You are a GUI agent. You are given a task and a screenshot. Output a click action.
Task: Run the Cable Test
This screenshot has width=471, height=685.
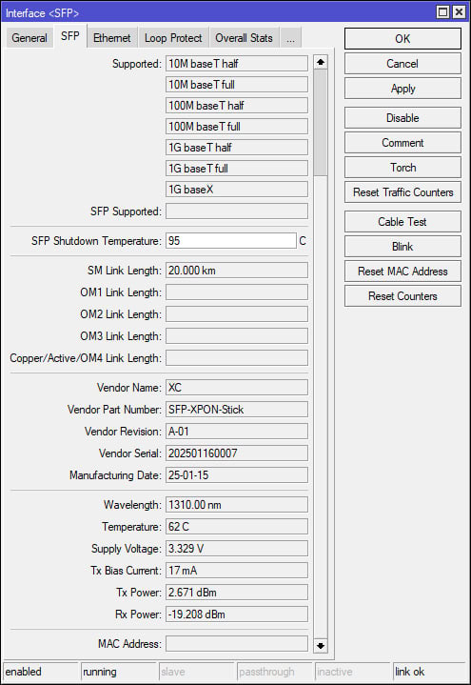402,222
